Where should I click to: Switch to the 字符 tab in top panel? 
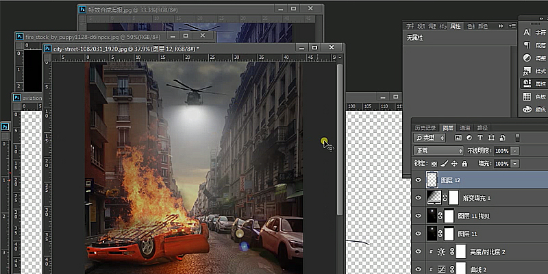(x=409, y=26)
